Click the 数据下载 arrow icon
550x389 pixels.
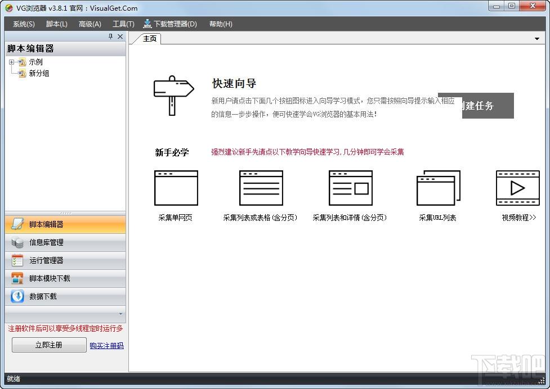coord(17,297)
